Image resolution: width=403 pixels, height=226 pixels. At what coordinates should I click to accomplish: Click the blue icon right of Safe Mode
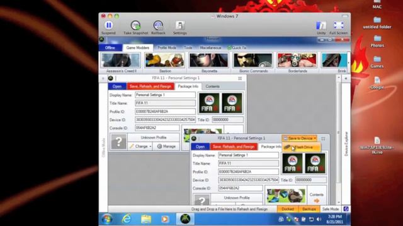click(346, 209)
